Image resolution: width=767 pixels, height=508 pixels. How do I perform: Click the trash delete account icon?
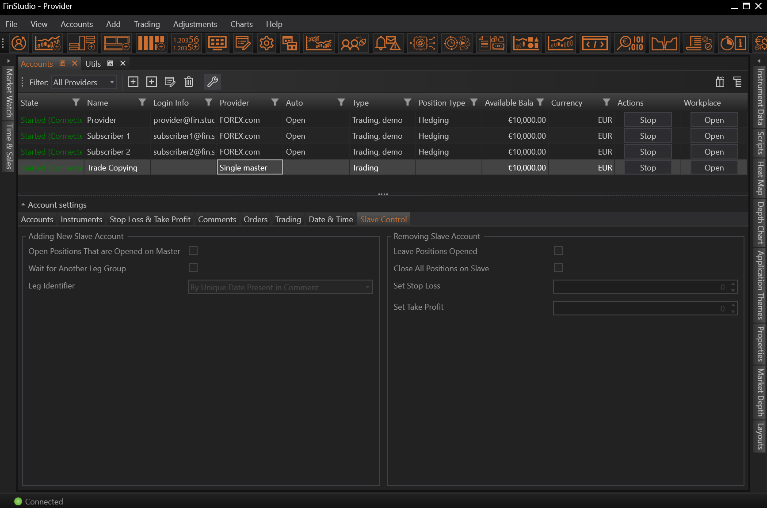[x=189, y=82]
